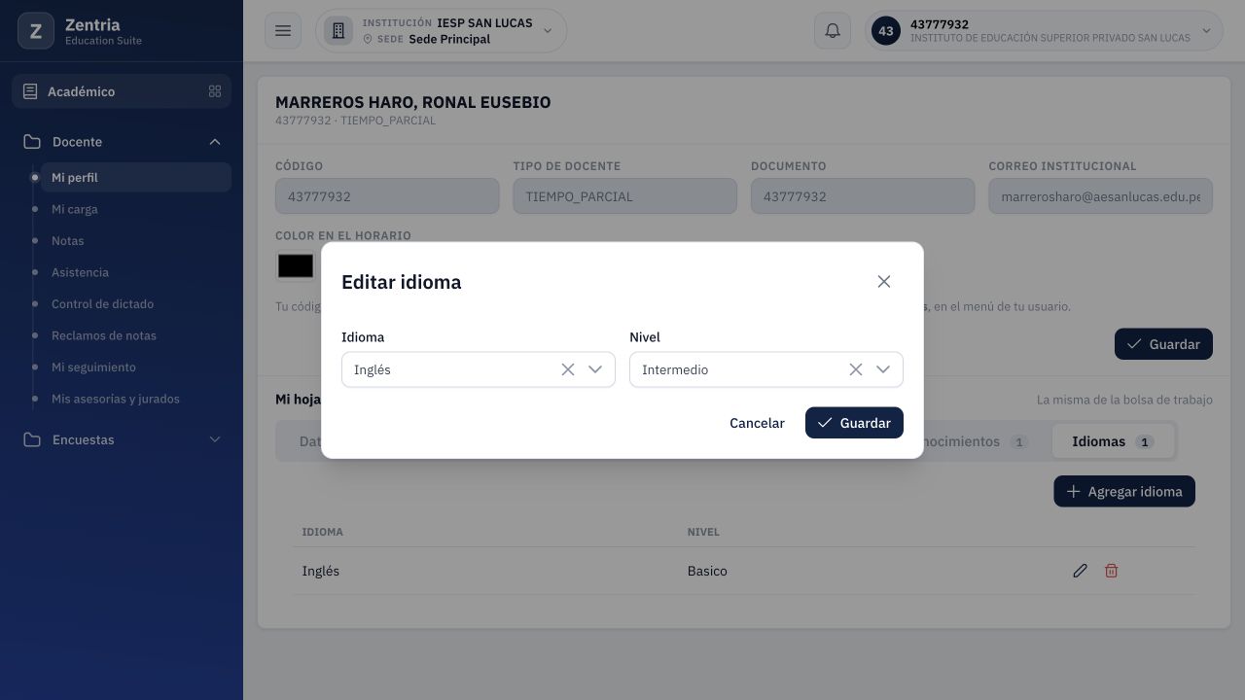This screenshot has height=700, width=1245.
Task: Click the Docente folder icon
Action: (x=32, y=142)
